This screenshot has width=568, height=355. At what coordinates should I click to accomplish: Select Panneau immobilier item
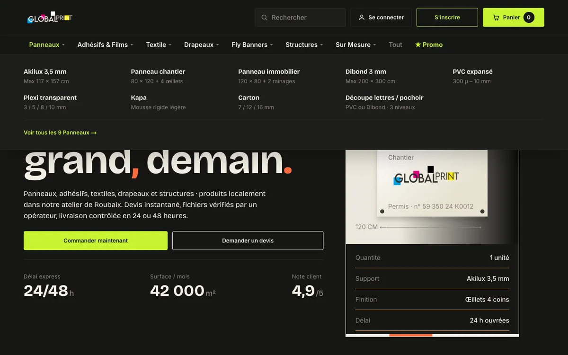pyautogui.click(x=269, y=76)
